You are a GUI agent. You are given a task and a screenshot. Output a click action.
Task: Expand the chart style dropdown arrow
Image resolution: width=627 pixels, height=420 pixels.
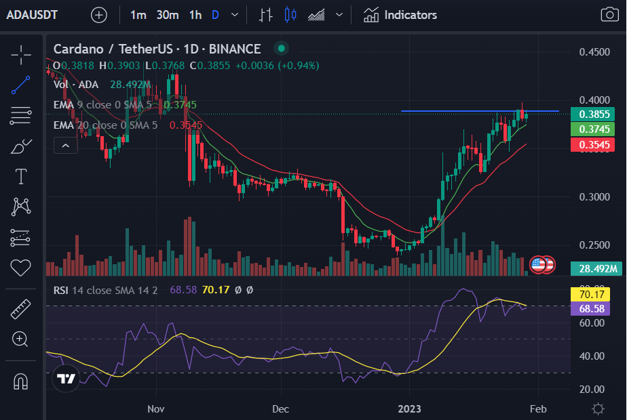coord(339,15)
